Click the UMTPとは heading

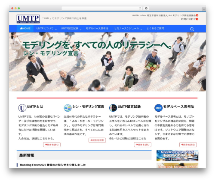[x=35, y=107]
